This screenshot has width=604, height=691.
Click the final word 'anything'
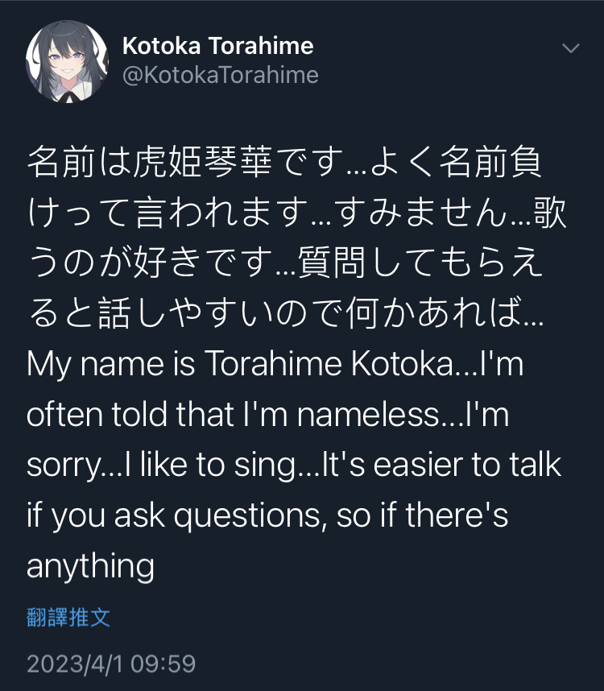point(91,566)
